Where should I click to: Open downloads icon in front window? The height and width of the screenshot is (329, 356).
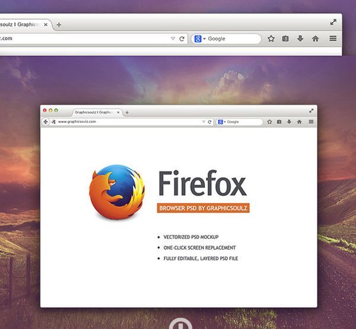point(289,122)
